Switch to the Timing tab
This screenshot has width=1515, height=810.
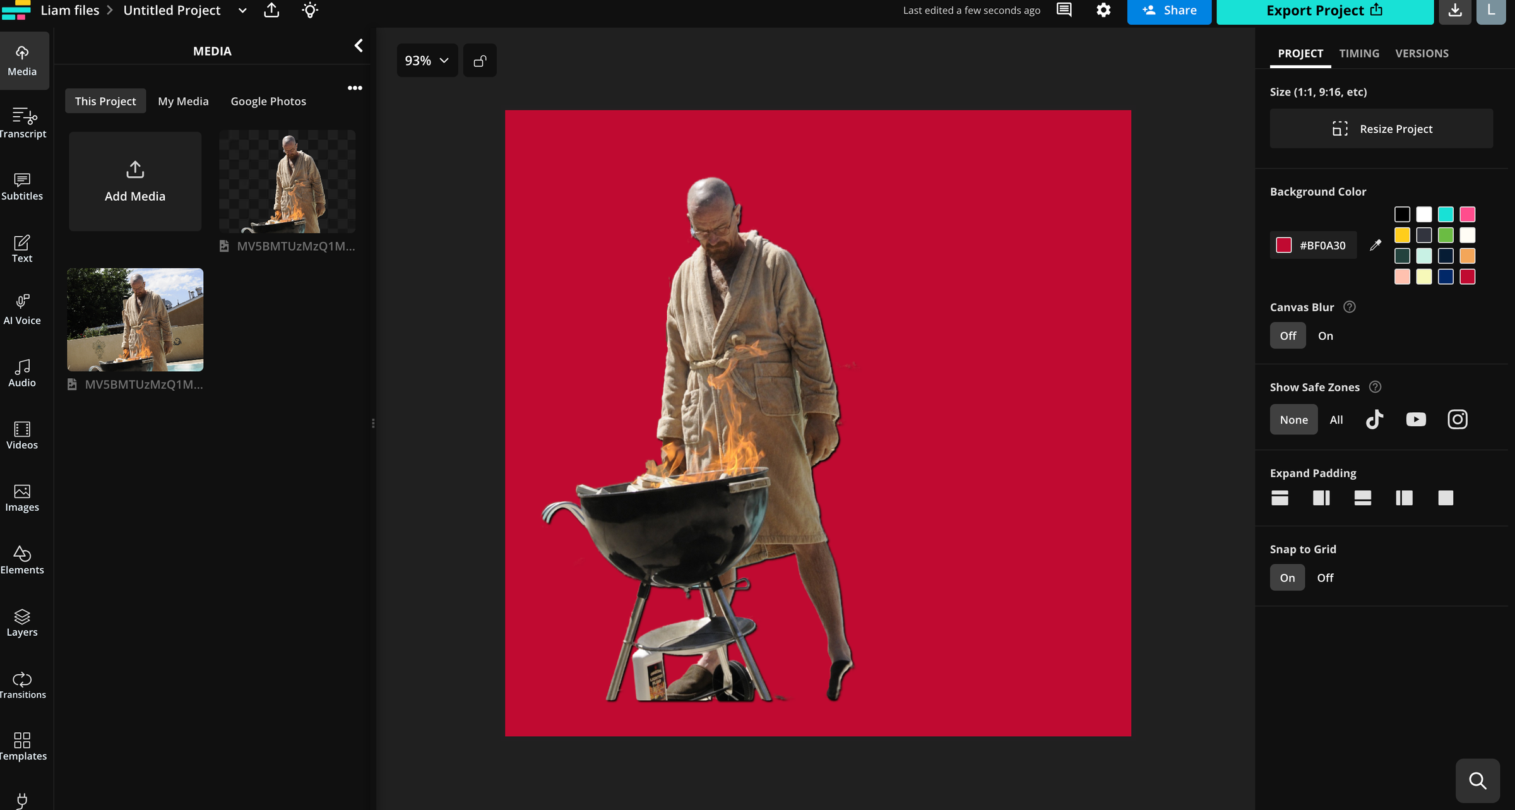pos(1360,53)
